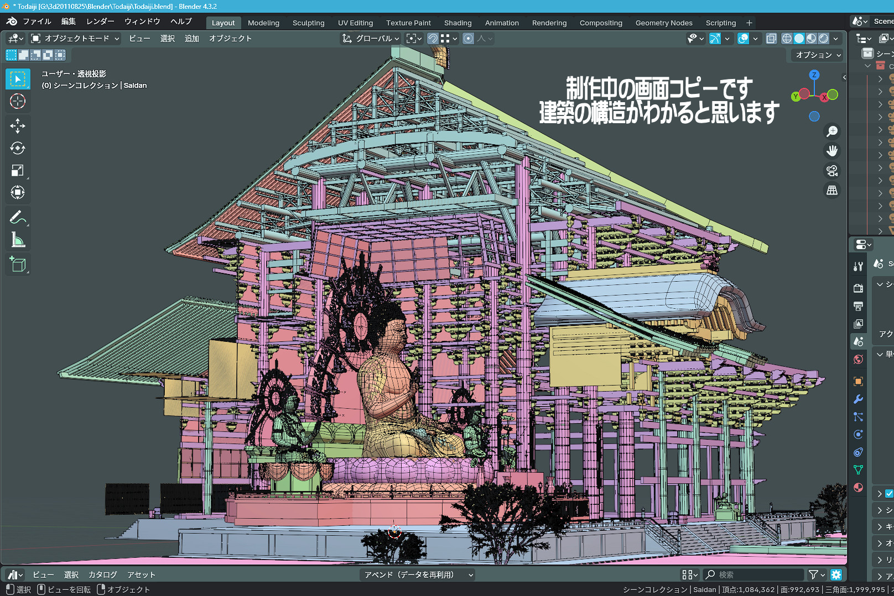Screen dimensions: 894x596
Task: Select the Rotate tool
Action: point(18,148)
